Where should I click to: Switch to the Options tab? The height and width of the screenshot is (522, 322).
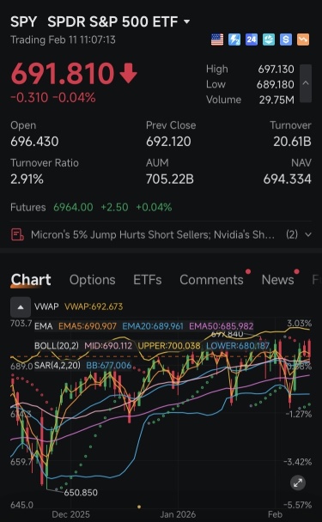point(92,280)
